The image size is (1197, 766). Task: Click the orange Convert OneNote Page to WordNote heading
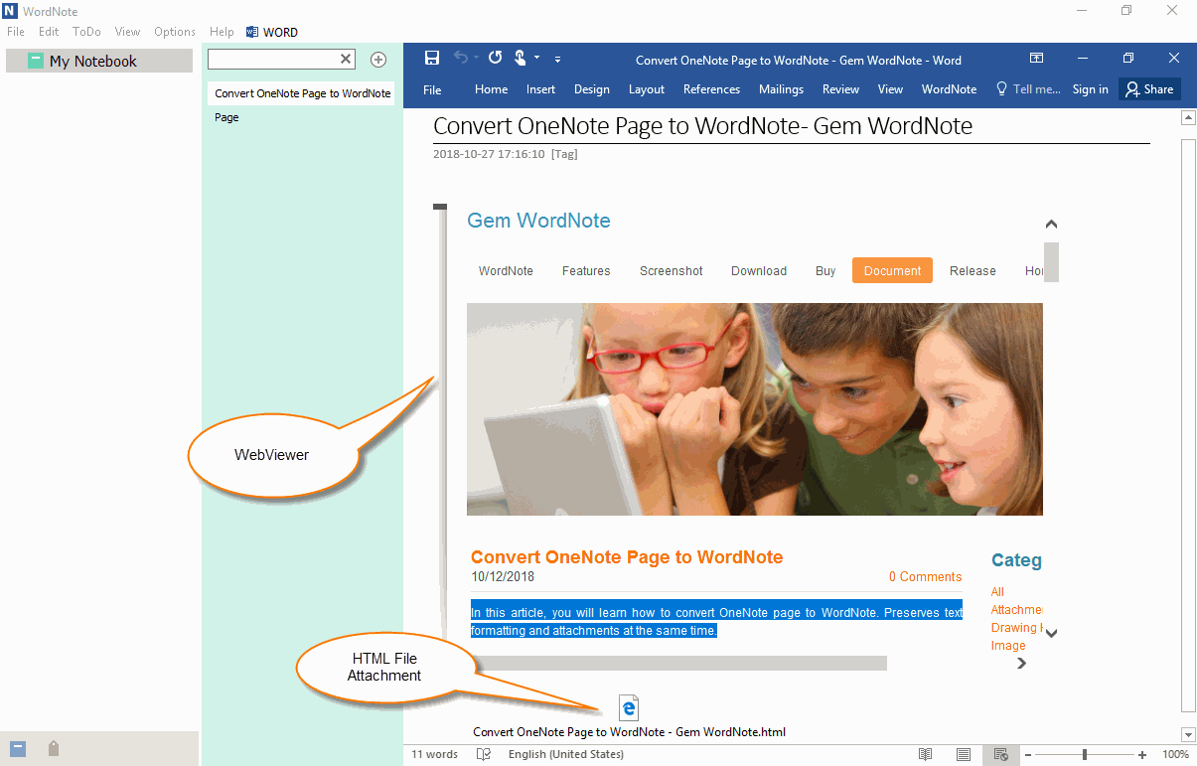[627, 557]
